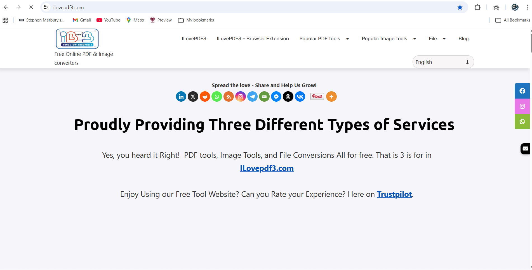Open ILovePDF3 – Browser Extension menu item
This screenshot has height=270, width=532.
[253, 39]
